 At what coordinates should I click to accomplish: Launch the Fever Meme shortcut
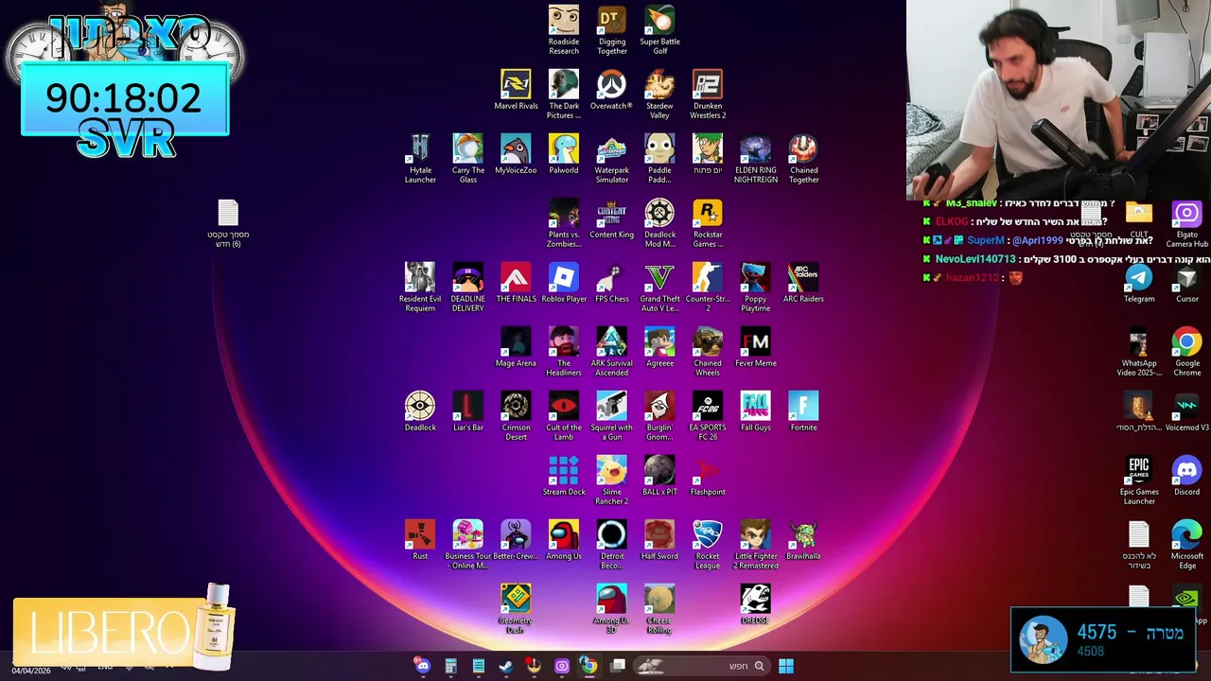coord(755,347)
